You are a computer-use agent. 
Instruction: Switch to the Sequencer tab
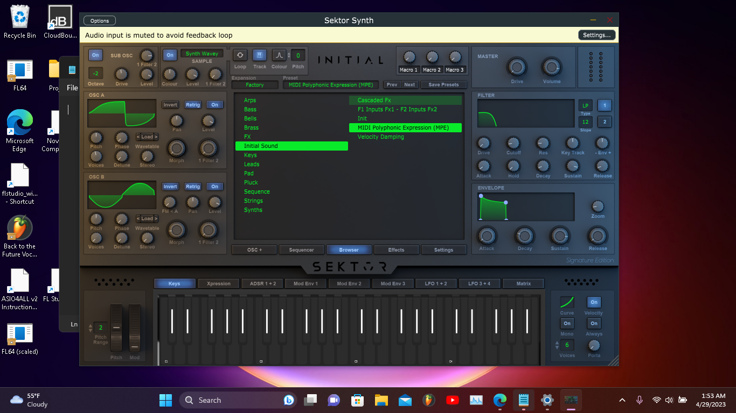tap(301, 250)
